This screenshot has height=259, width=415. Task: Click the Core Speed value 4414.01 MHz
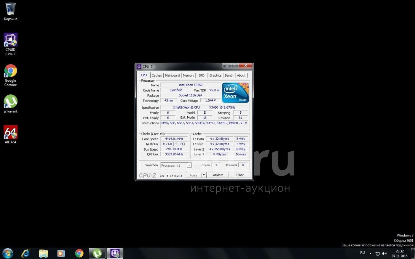point(174,139)
